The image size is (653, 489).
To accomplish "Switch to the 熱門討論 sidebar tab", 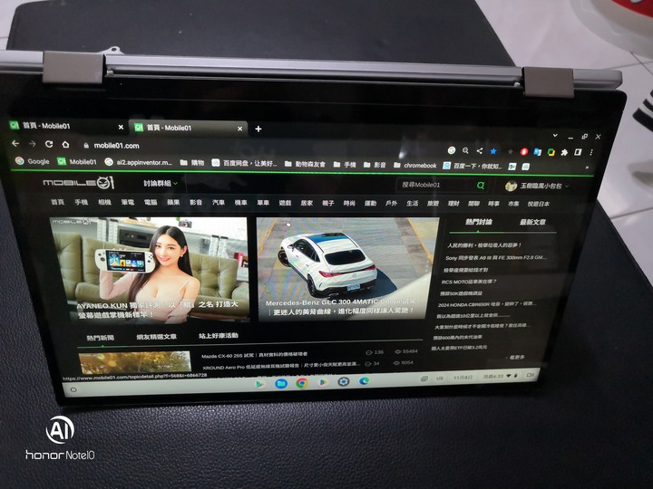I will point(479,222).
